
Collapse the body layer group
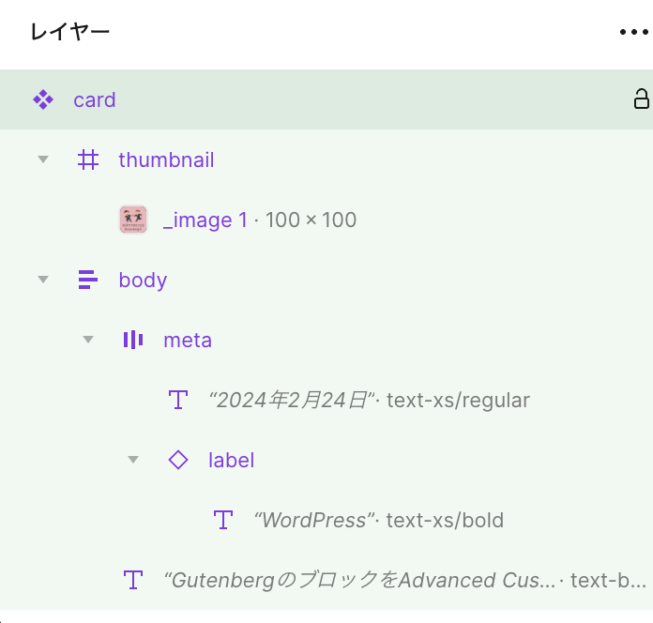click(42, 280)
